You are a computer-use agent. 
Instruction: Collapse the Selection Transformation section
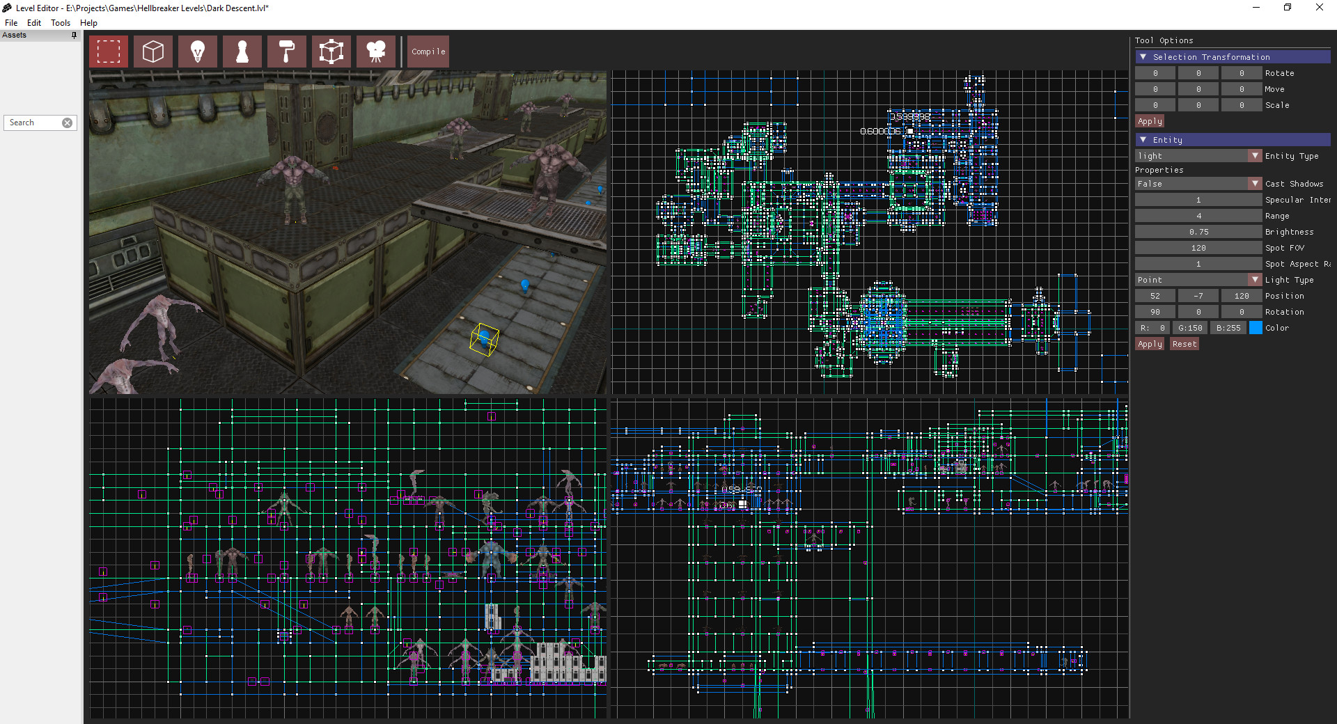point(1143,56)
